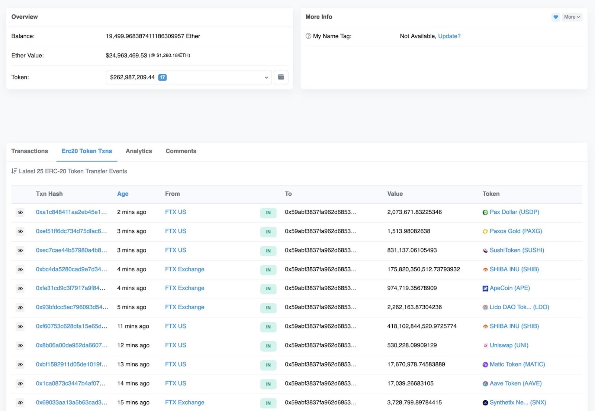Toggle the eye icon for txn 0xa1c848411aa2eb45e1
This screenshot has height=411, width=595.
click(x=20, y=212)
